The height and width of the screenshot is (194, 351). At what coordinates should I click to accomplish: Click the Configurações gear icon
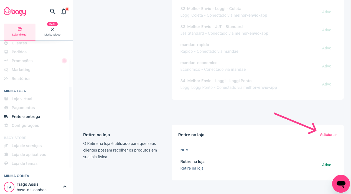[x=6, y=125]
